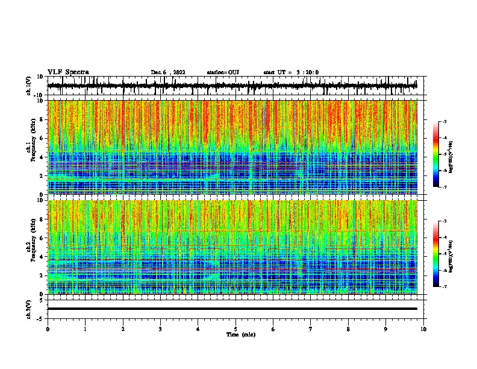Click inside the ch.2 spectrogram panel
This screenshot has height=369, width=477.
232,247
